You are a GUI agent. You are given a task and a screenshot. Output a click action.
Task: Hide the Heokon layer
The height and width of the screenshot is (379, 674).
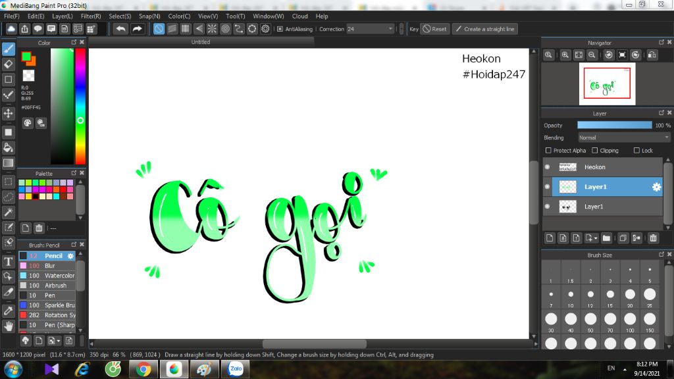(x=547, y=167)
